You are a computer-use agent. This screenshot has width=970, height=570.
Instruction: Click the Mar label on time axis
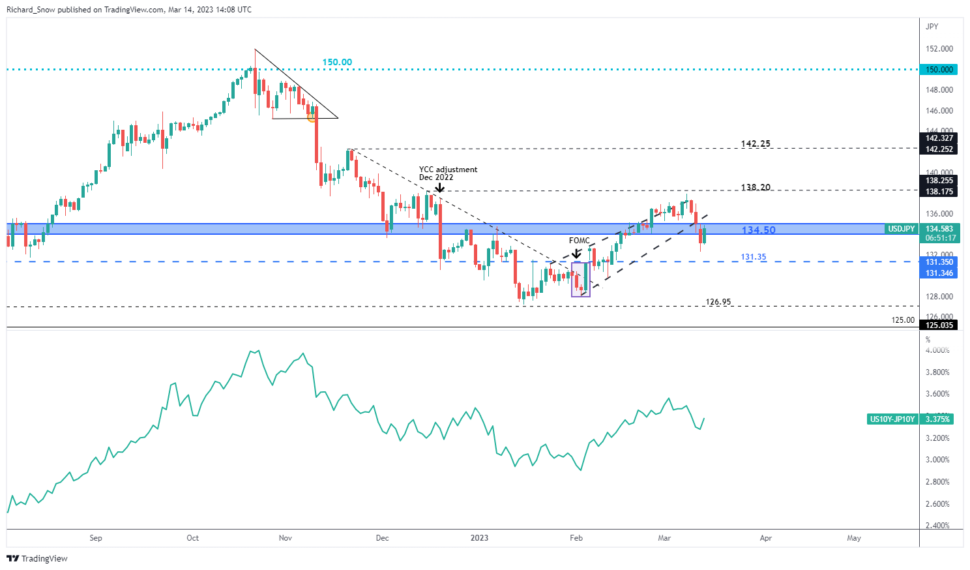[664, 538]
